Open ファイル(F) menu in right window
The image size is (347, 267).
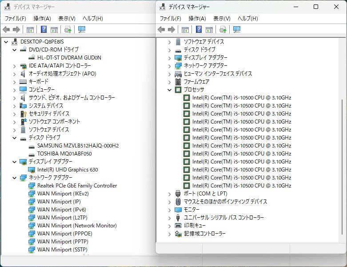click(x=170, y=19)
